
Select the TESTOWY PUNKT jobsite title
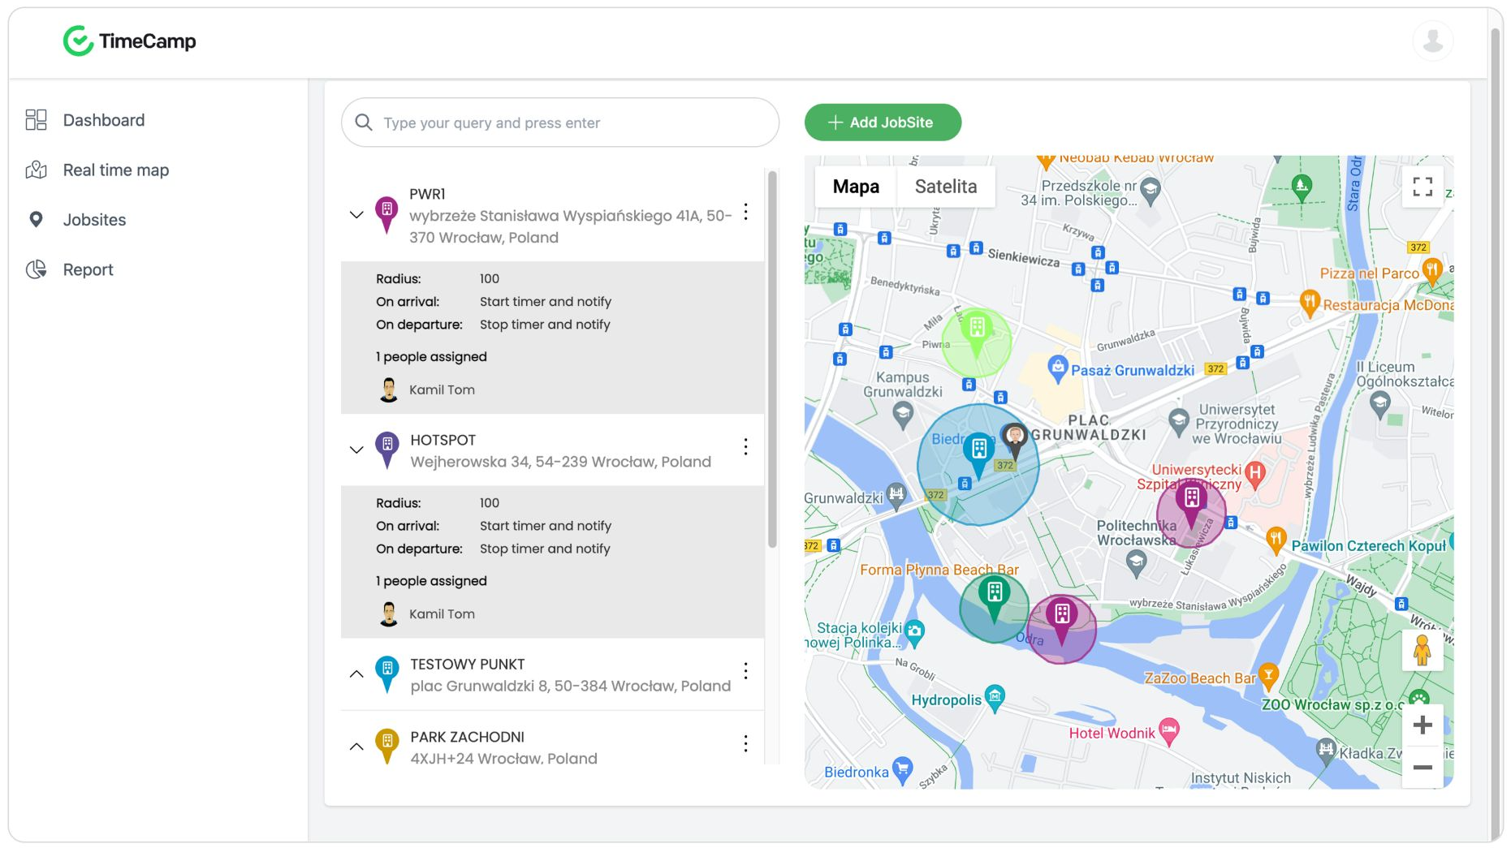tap(467, 664)
